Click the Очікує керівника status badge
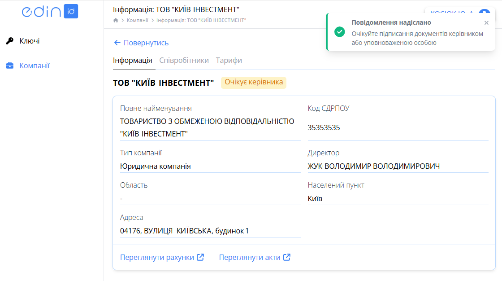 coord(254,83)
